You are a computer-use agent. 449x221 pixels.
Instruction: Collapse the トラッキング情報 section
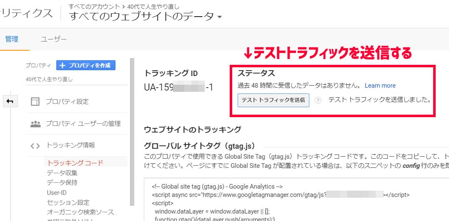pos(70,145)
